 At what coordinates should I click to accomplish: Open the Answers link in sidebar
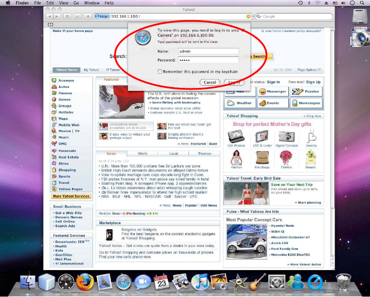coord(66,80)
